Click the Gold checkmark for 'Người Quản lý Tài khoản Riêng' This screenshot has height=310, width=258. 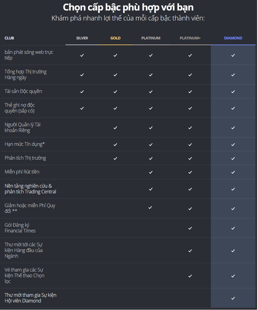(x=115, y=128)
